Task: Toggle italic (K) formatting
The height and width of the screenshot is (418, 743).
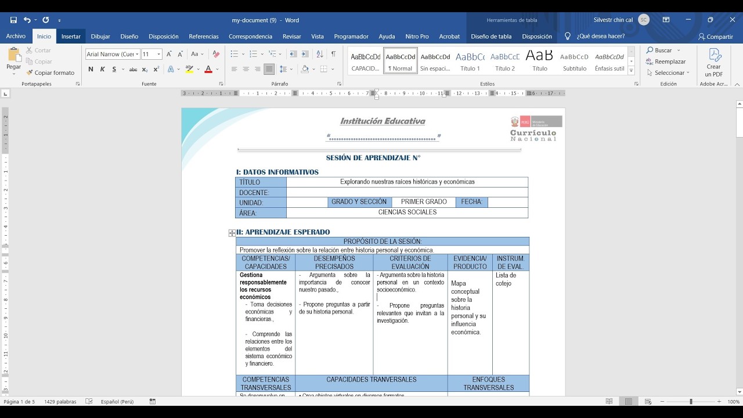Action: click(102, 70)
